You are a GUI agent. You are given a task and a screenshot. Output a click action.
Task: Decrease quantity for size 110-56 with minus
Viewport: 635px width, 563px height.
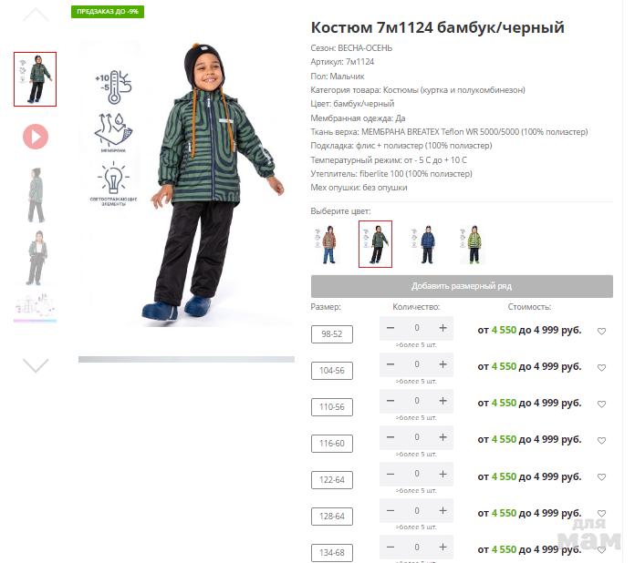tap(390, 401)
